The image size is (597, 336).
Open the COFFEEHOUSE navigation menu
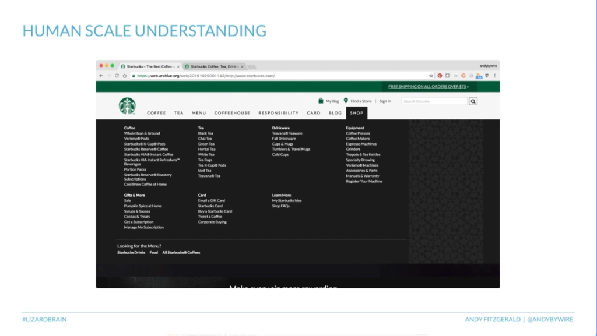coord(232,113)
